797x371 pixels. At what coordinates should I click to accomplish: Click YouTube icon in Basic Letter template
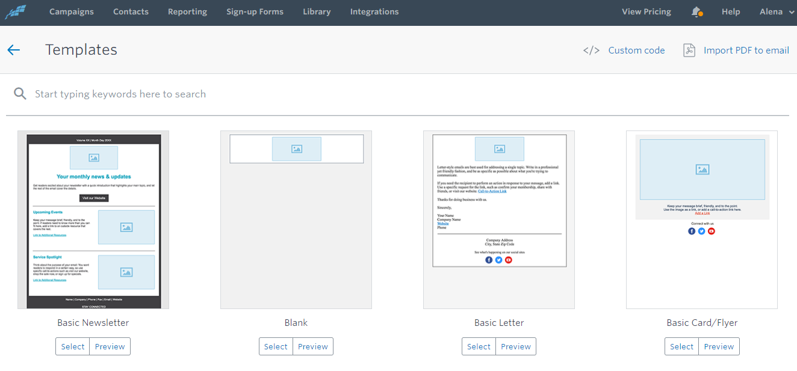[x=508, y=260]
